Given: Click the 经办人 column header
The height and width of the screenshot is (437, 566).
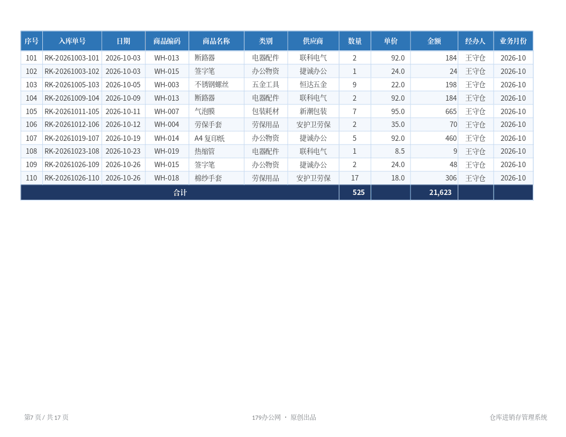Looking at the screenshot, I should [x=475, y=41].
